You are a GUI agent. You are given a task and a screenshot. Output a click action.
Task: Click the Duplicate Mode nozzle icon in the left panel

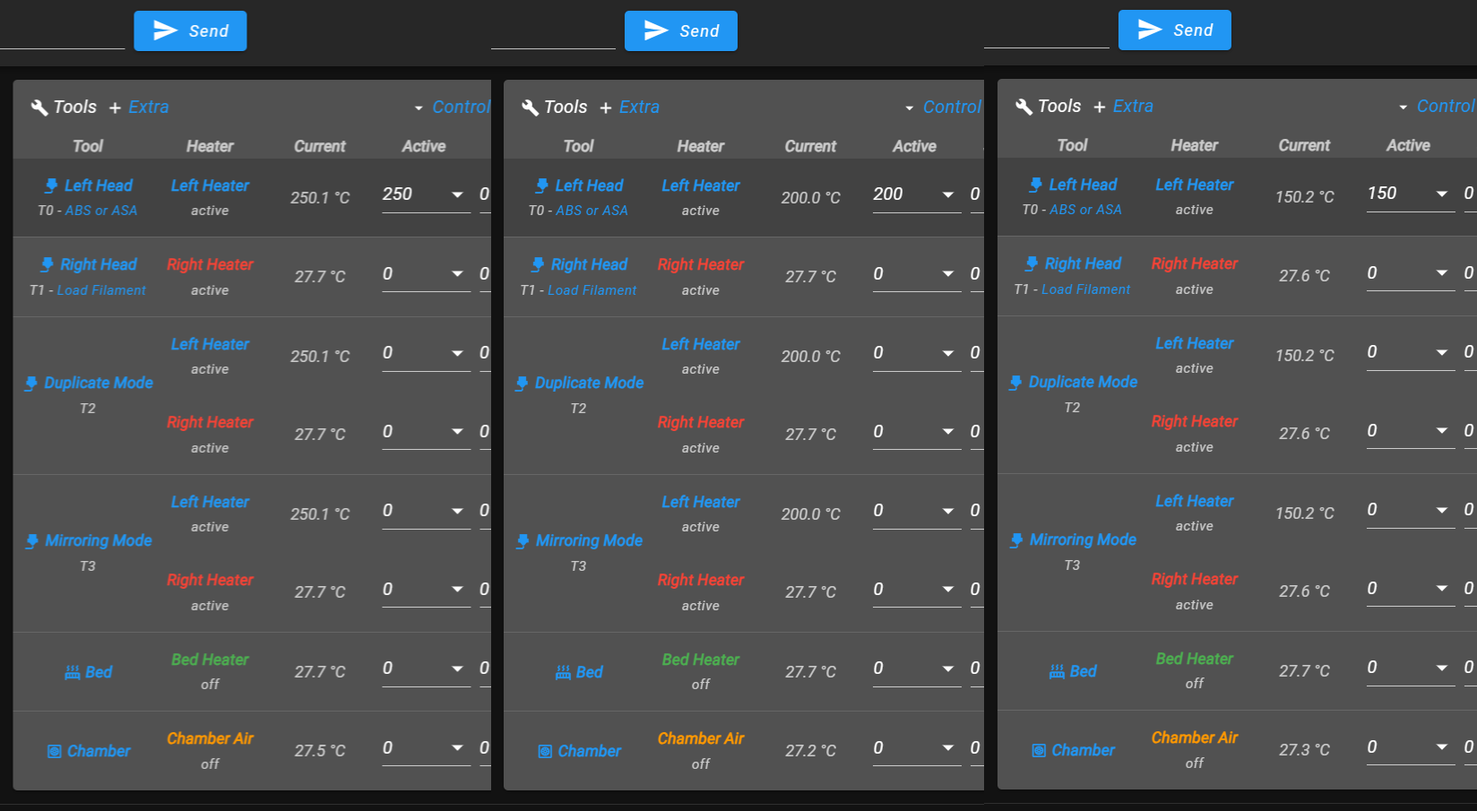click(31, 384)
